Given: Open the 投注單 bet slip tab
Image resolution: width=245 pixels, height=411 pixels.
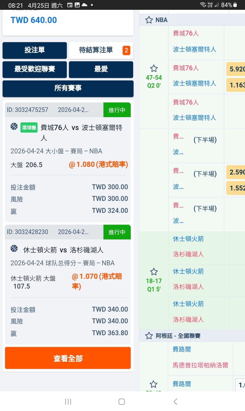Looking at the screenshot, I should coord(35,50).
